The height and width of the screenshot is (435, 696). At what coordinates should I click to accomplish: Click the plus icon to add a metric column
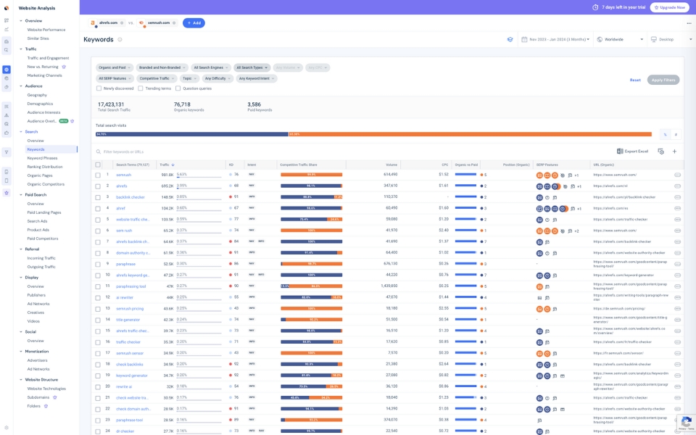675,152
